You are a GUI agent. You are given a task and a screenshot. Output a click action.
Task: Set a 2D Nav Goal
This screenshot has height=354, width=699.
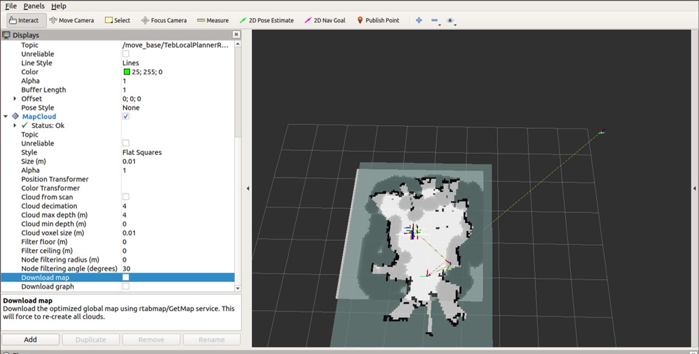pos(324,20)
